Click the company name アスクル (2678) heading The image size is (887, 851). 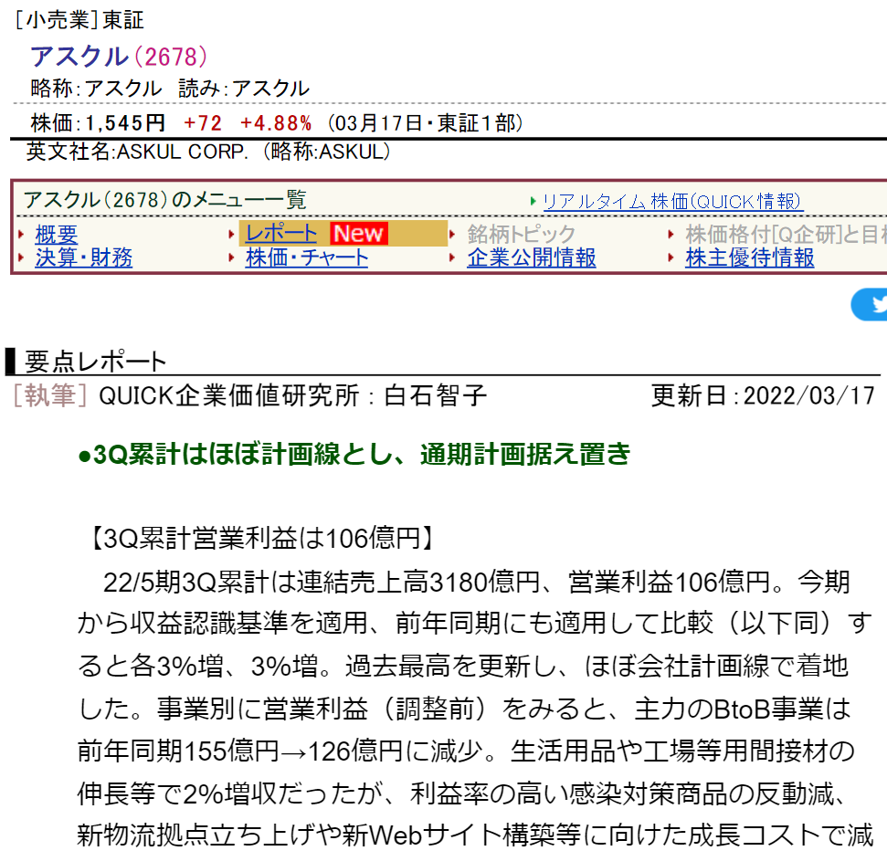(x=119, y=56)
